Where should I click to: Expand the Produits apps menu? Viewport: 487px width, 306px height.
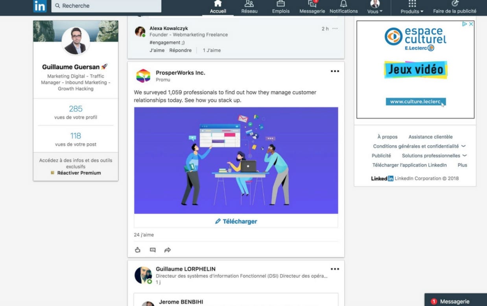point(412,7)
